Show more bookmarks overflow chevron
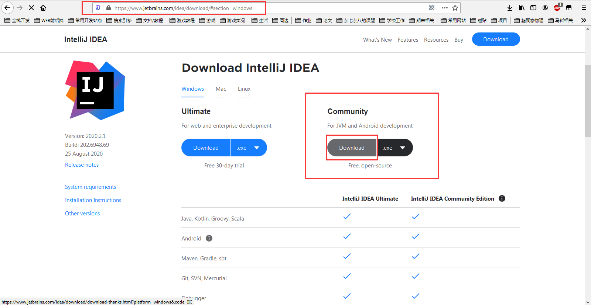The image size is (591, 305). coord(584,20)
